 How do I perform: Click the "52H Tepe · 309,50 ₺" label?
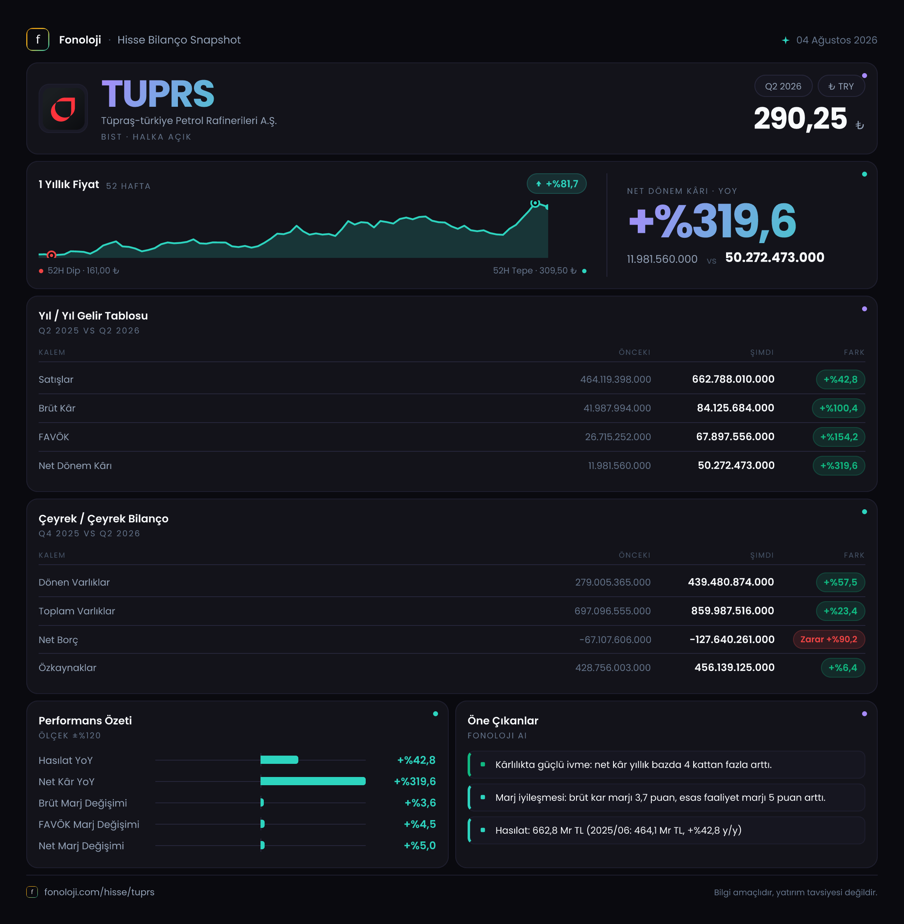(x=535, y=271)
